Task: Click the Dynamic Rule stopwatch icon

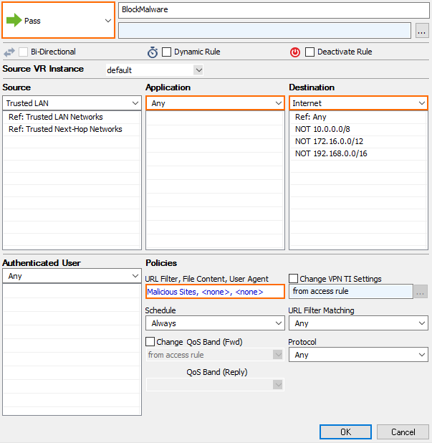Action: tap(153, 52)
